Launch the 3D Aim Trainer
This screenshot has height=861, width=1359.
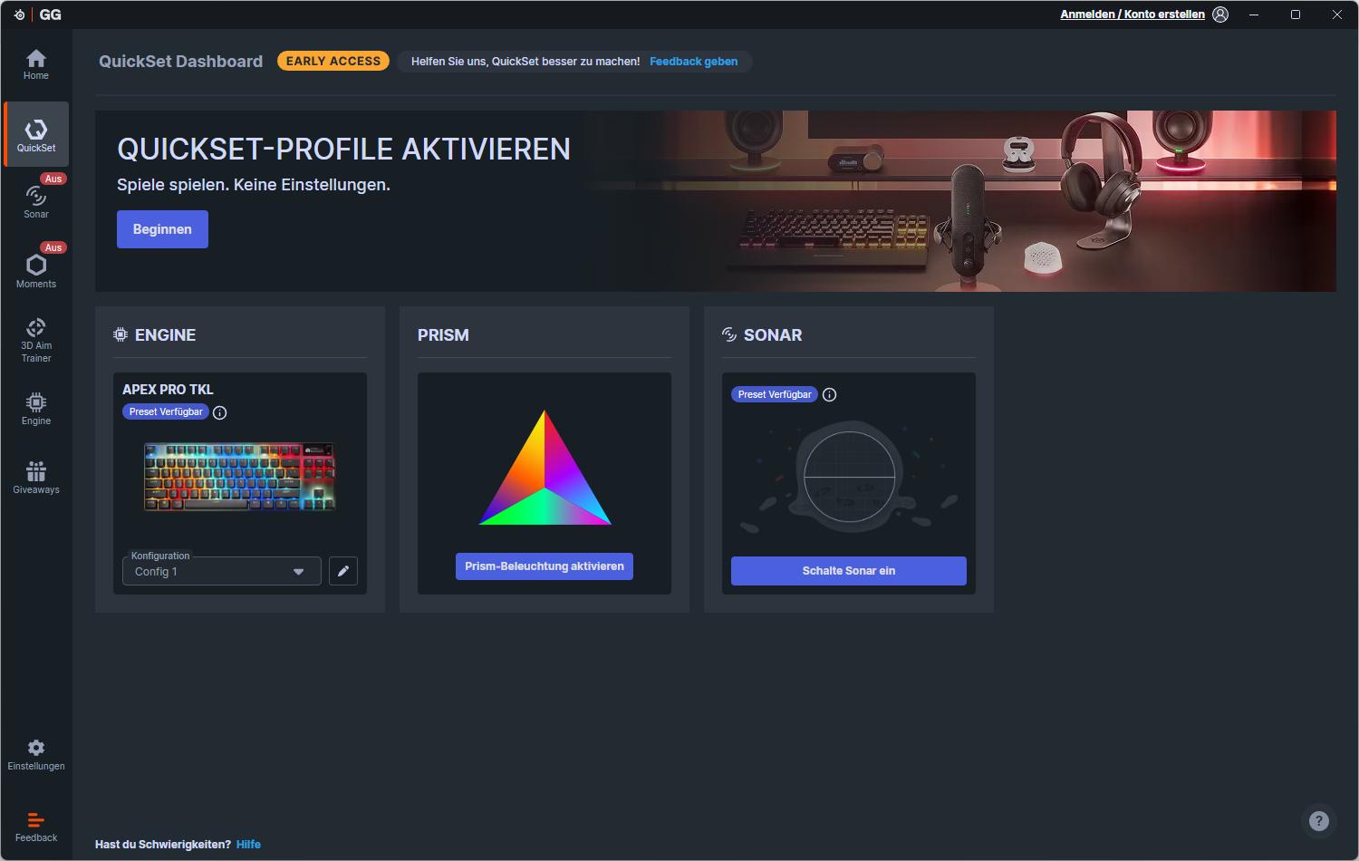coord(36,340)
